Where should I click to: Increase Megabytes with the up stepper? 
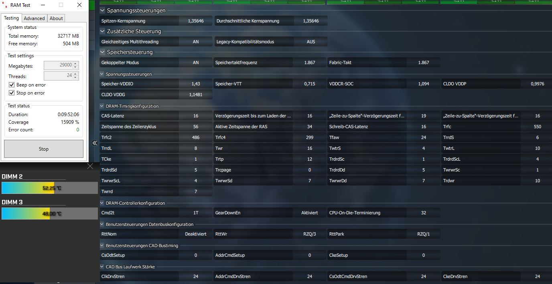point(76,63)
